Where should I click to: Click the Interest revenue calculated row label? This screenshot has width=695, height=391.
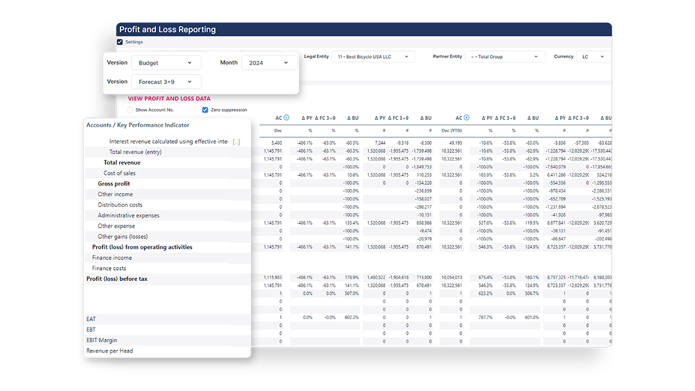[x=169, y=141]
